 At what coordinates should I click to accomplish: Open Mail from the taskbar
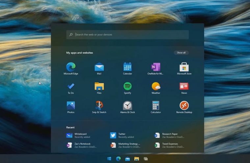(128, 159)
